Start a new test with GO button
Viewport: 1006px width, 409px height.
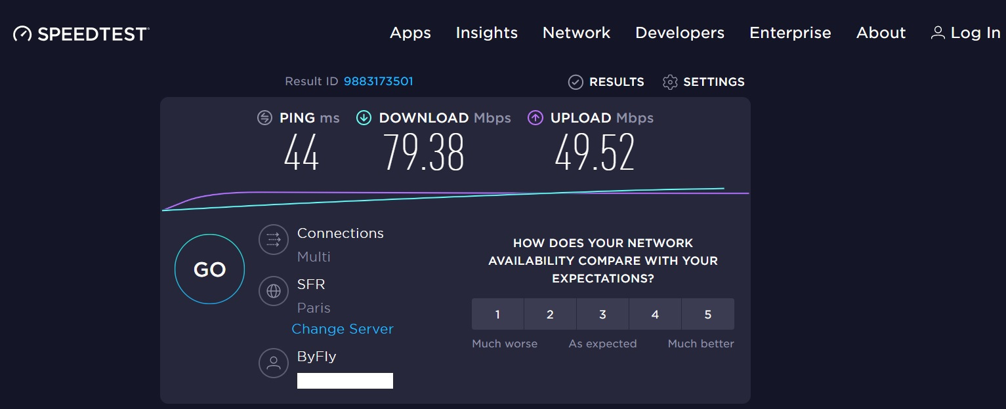pyautogui.click(x=210, y=269)
